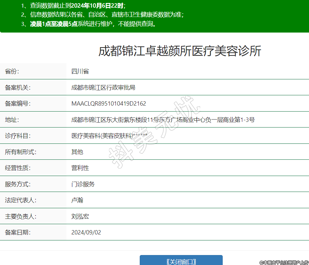Select the legal representative name 卢瀚

77,200
